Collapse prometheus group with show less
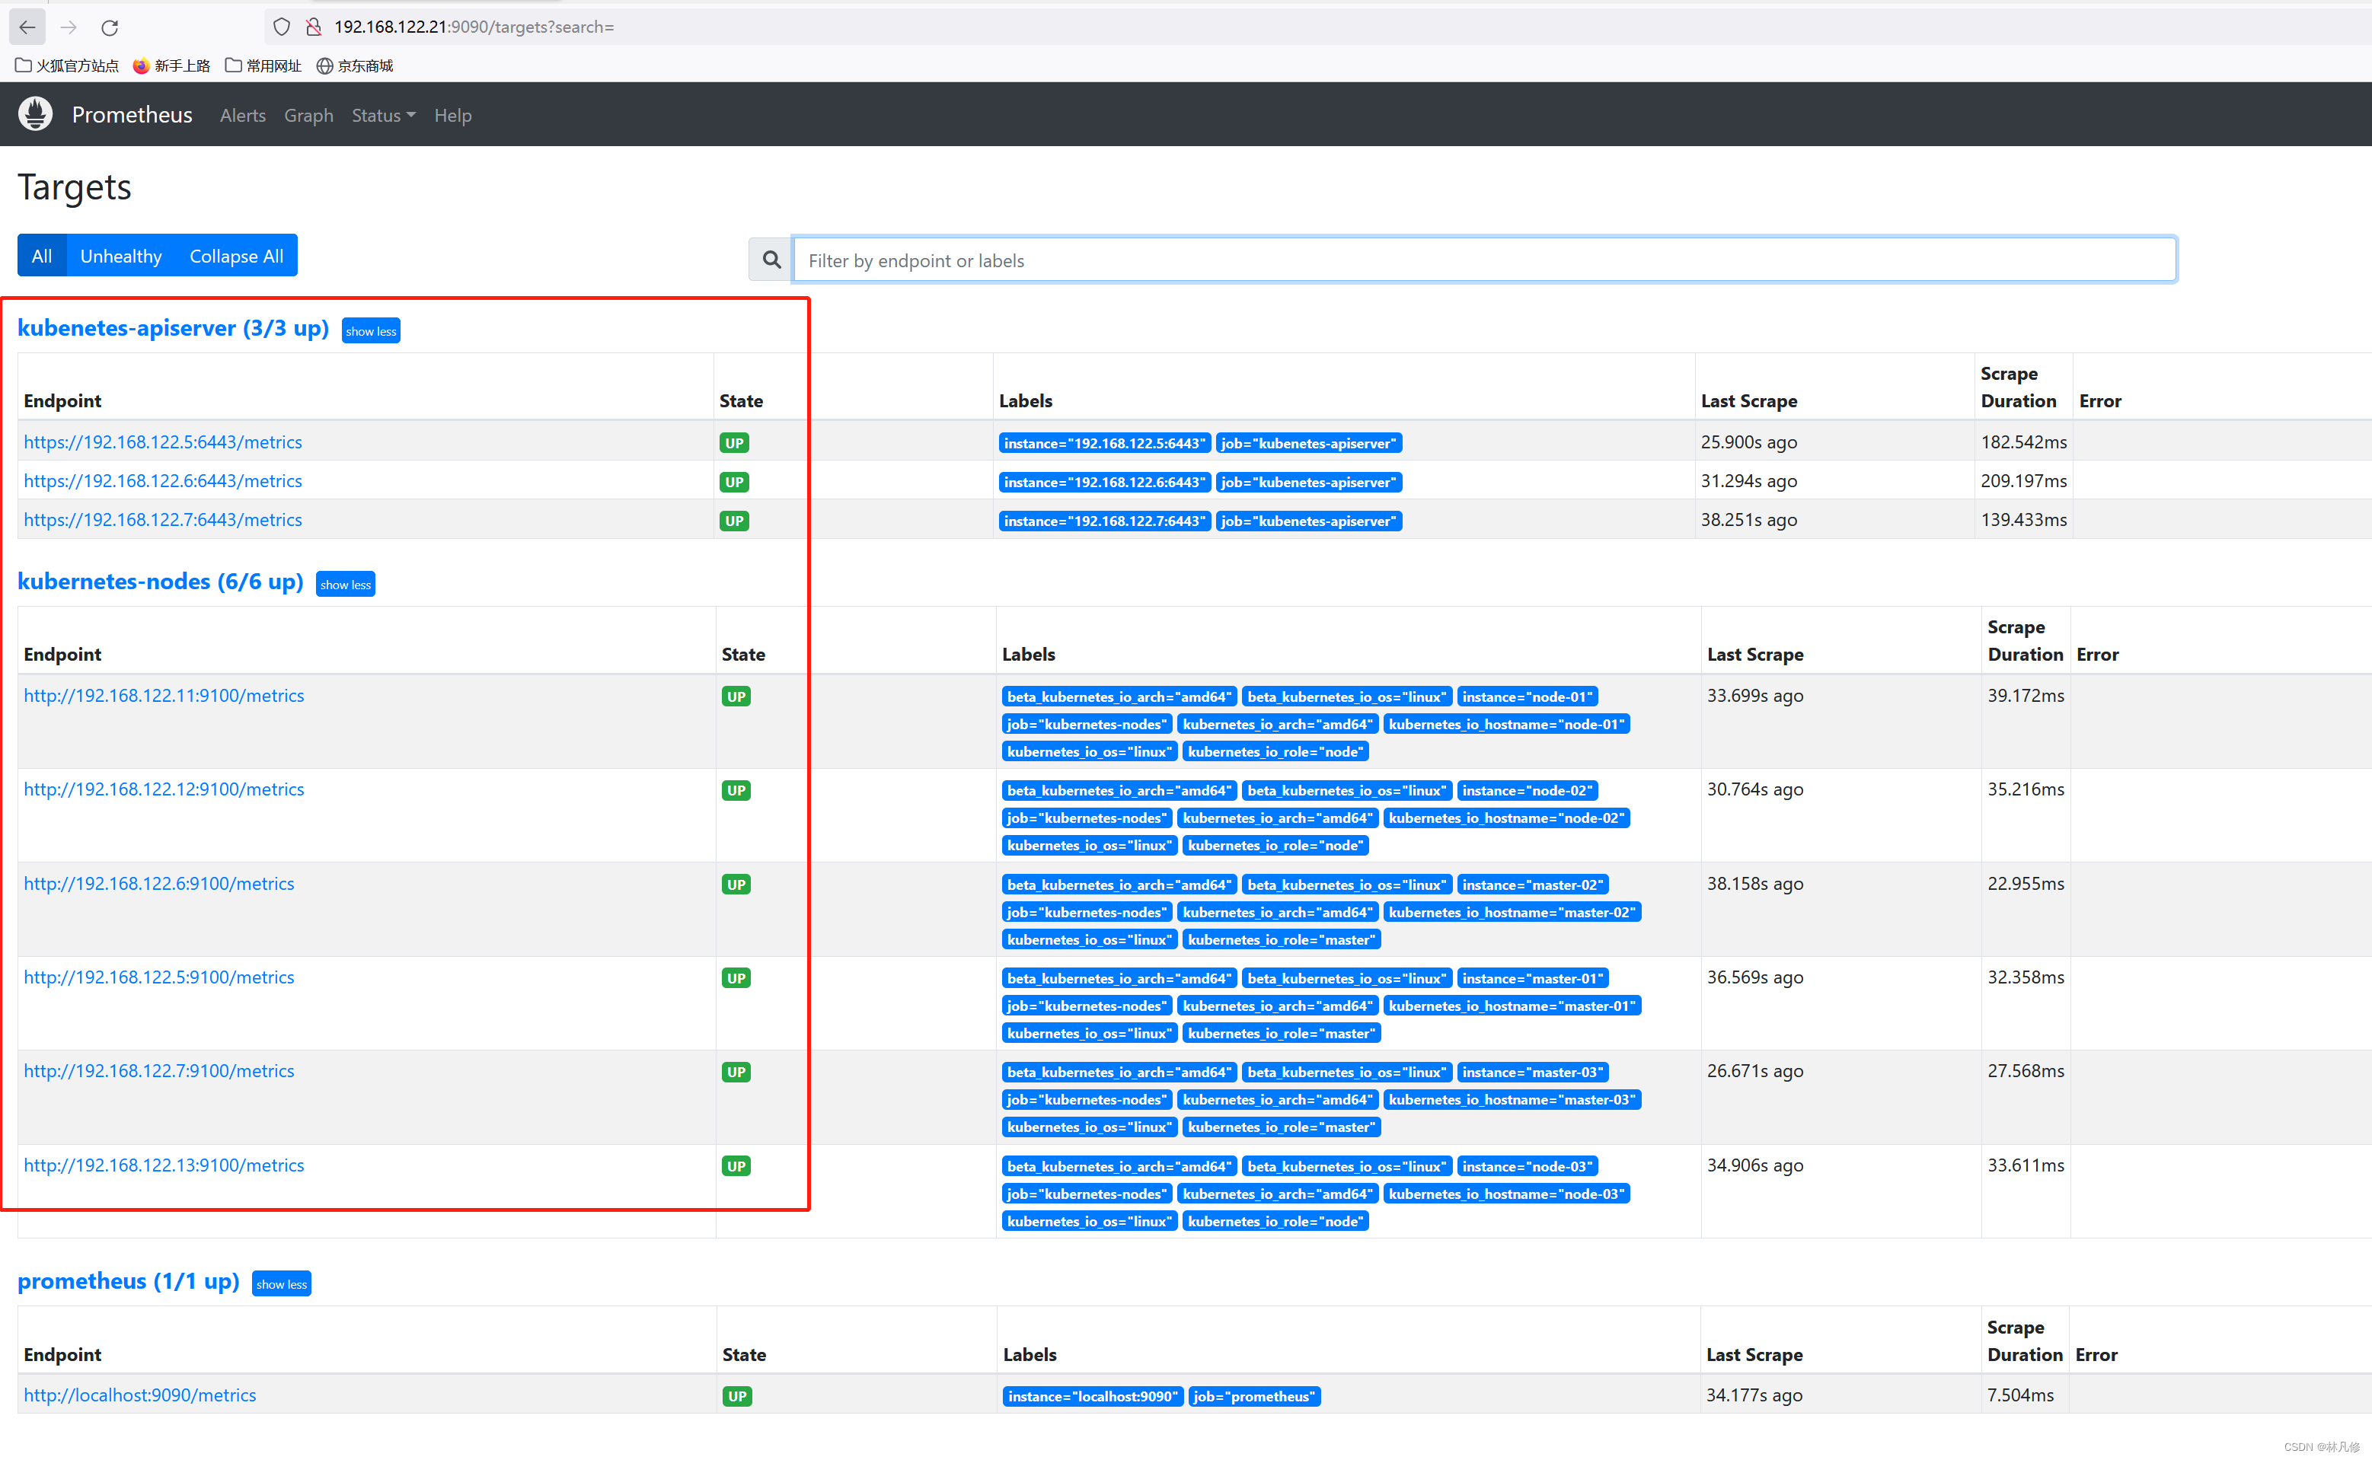This screenshot has width=2372, height=1460. [x=281, y=1283]
